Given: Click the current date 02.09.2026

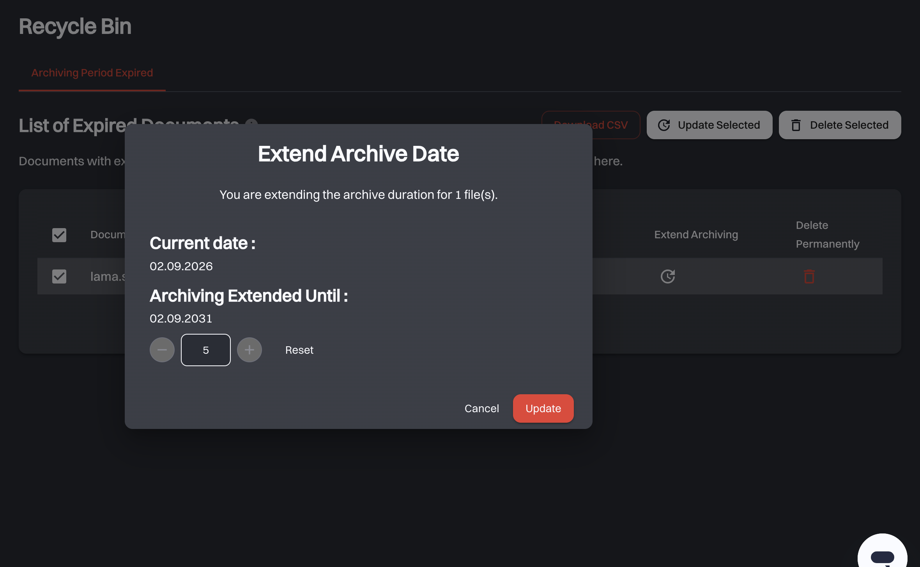Looking at the screenshot, I should pos(181,266).
